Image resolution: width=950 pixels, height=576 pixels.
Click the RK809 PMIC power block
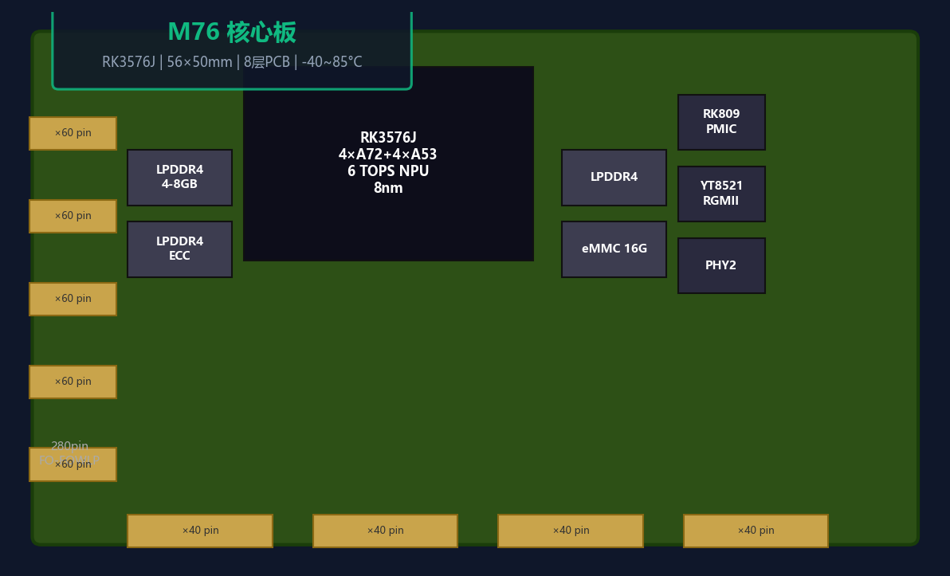721,122
